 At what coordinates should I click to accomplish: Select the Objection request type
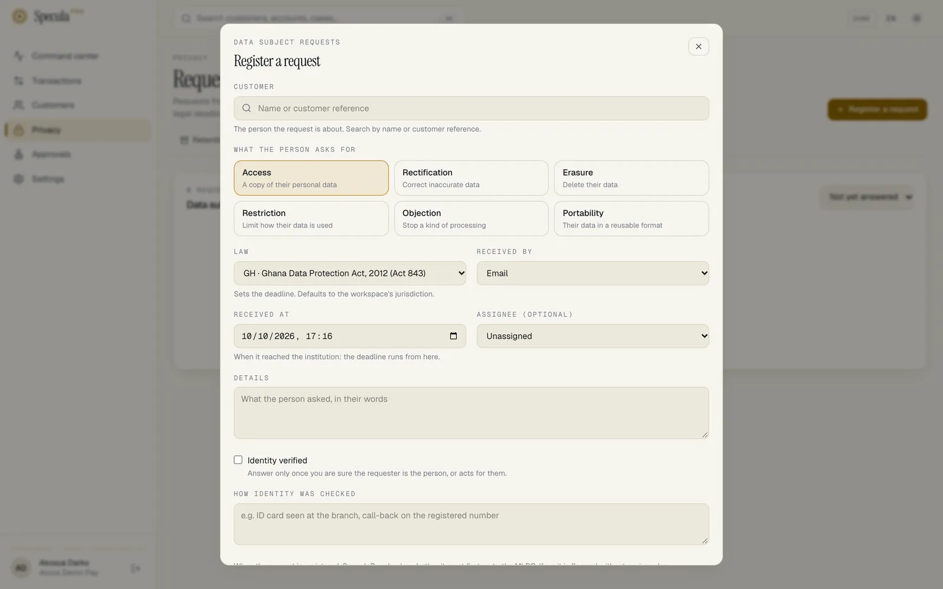pos(471,219)
